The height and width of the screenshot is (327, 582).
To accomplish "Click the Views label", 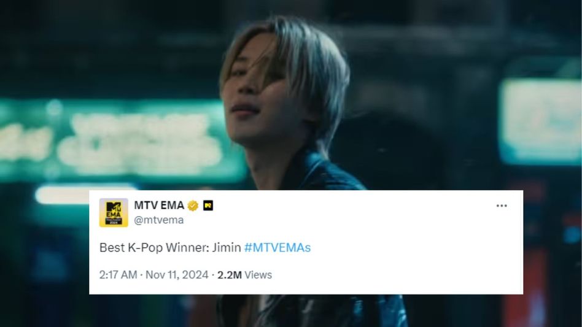I will [x=258, y=275].
